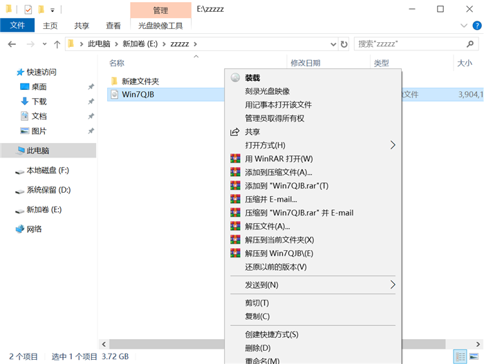Open the 共享 ribbon tab

[x=82, y=26]
